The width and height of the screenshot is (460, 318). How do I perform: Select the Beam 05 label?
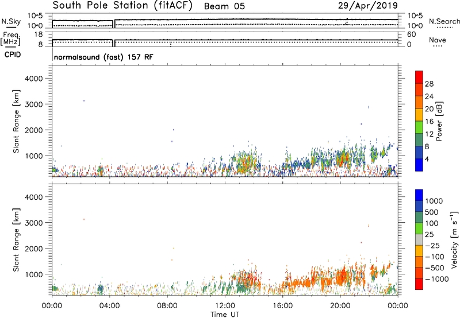pyautogui.click(x=224, y=6)
